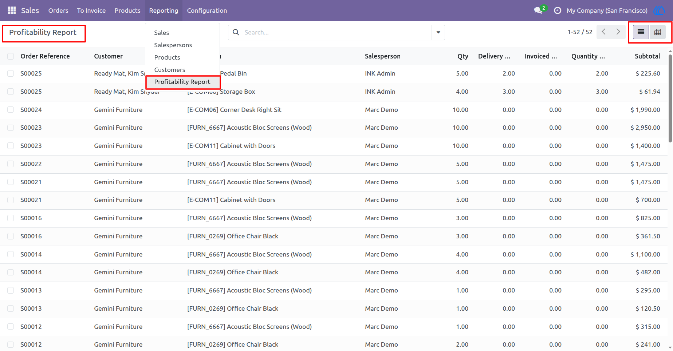Sort by Order Reference column header
The height and width of the screenshot is (351, 673).
pos(45,56)
